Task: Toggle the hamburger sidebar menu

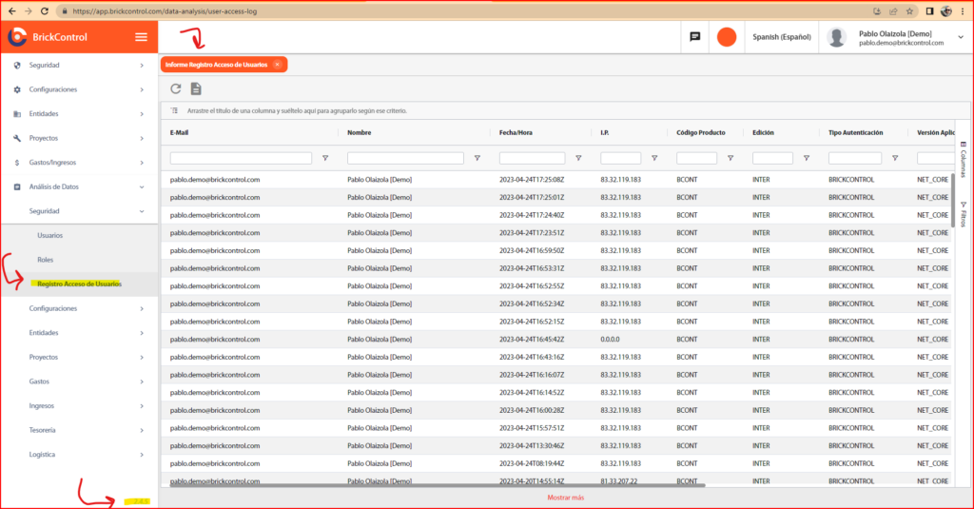Action: pyautogui.click(x=141, y=37)
